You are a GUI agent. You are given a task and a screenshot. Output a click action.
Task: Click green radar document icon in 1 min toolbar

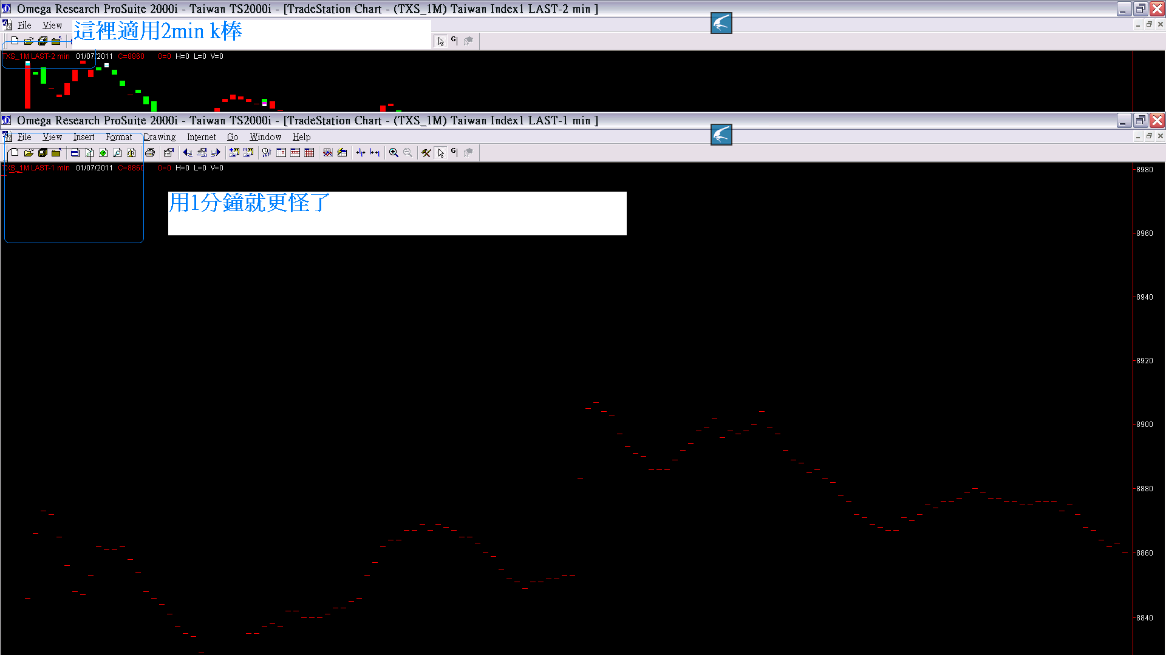click(103, 153)
